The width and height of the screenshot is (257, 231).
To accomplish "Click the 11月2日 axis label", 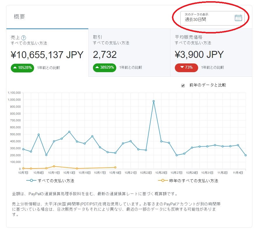I will point(222,173).
